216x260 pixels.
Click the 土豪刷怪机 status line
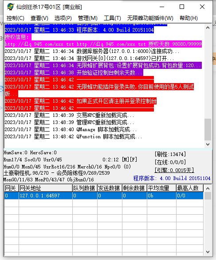(x=56, y=173)
